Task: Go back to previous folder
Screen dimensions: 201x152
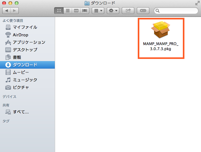Action: (x=7, y=11)
